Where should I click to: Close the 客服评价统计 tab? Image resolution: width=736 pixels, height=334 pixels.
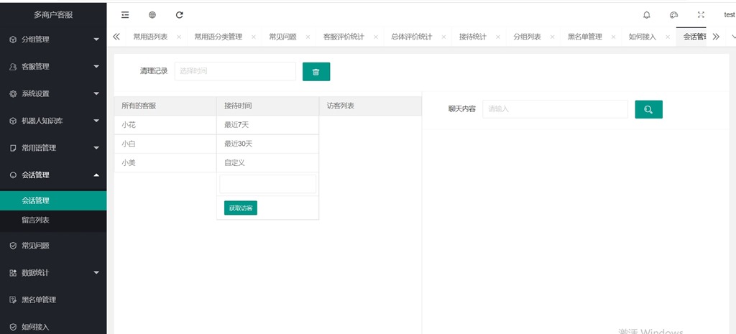(375, 37)
